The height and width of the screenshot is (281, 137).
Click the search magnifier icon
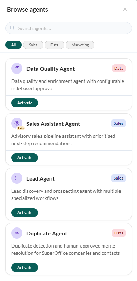(12, 28)
